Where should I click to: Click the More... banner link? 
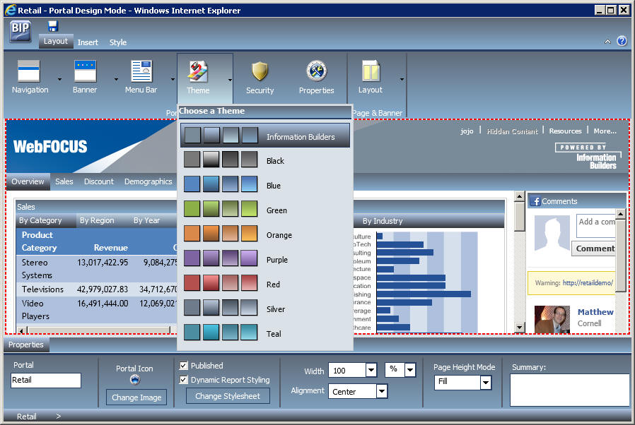click(x=605, y=131)
